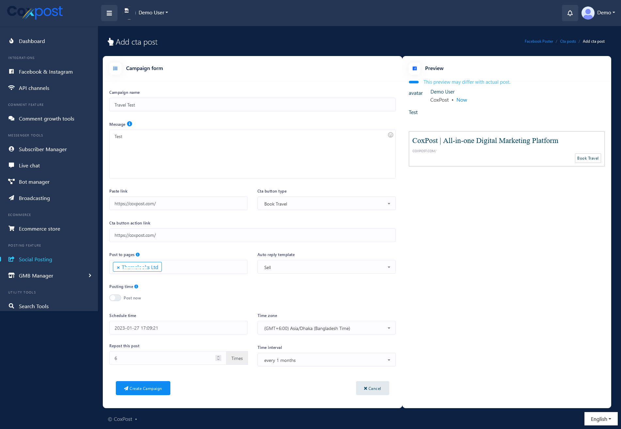Click the Cancel button
The height and width of the screenshot is (429, 621).
pyautogui.click(x=372, y=388)
